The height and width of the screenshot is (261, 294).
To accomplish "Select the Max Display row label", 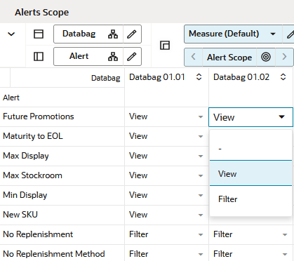I will [x=26, y=156].
